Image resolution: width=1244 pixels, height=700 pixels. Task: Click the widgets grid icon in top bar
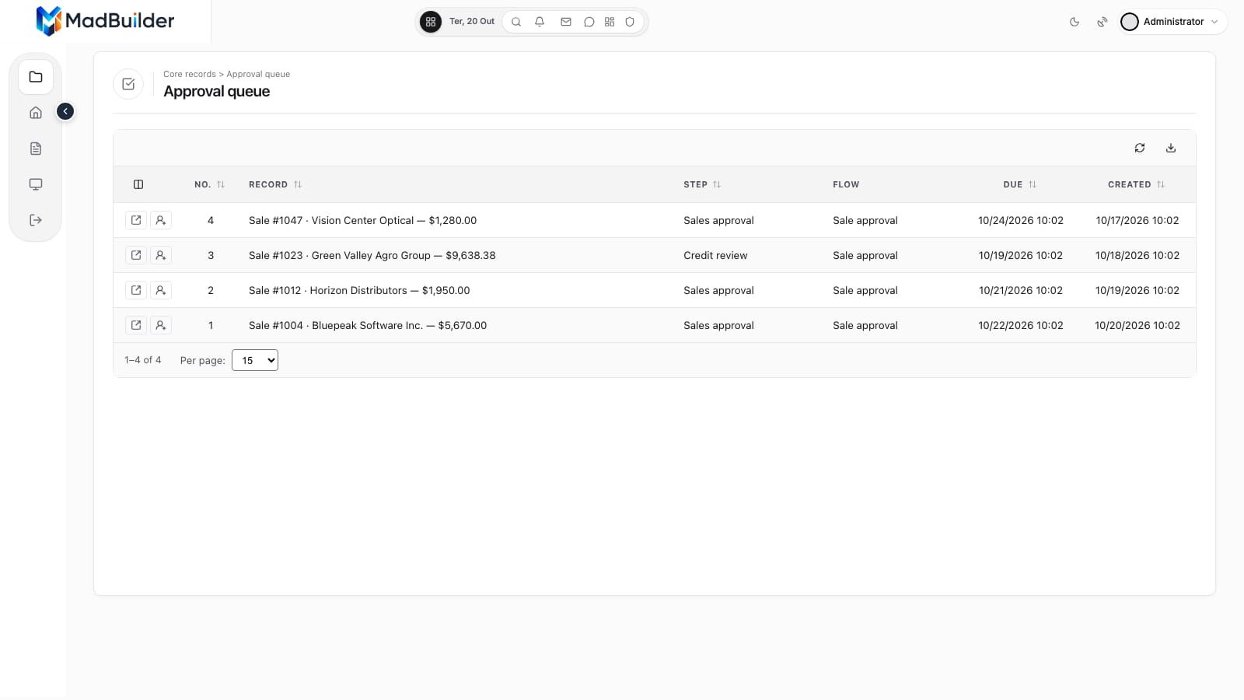pos(610,22)
